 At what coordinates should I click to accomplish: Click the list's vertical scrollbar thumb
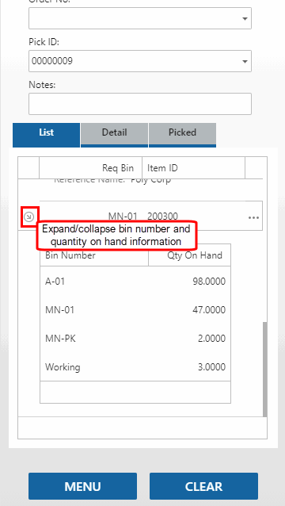point(264,369)
